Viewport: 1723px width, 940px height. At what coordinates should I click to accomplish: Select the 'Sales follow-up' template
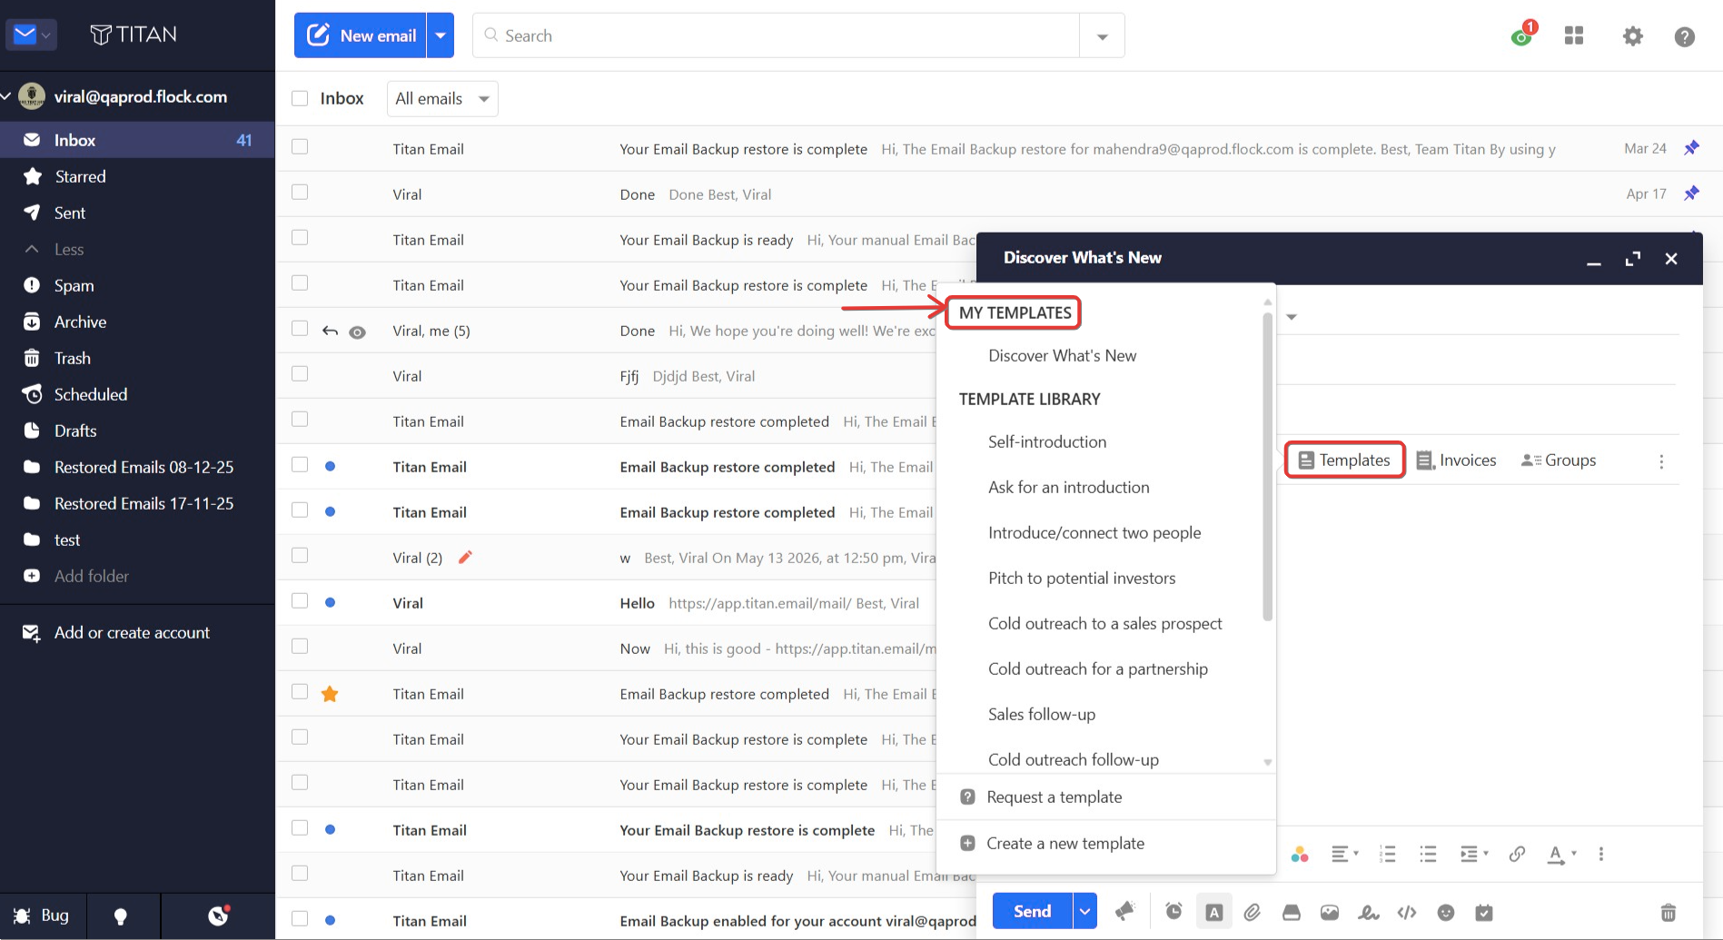coord(1042,715)
